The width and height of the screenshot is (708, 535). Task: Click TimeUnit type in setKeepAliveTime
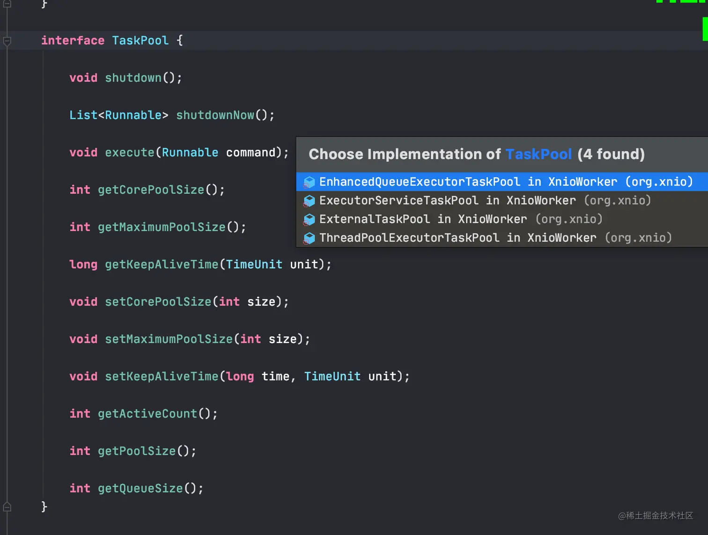[x=332, y=376]
